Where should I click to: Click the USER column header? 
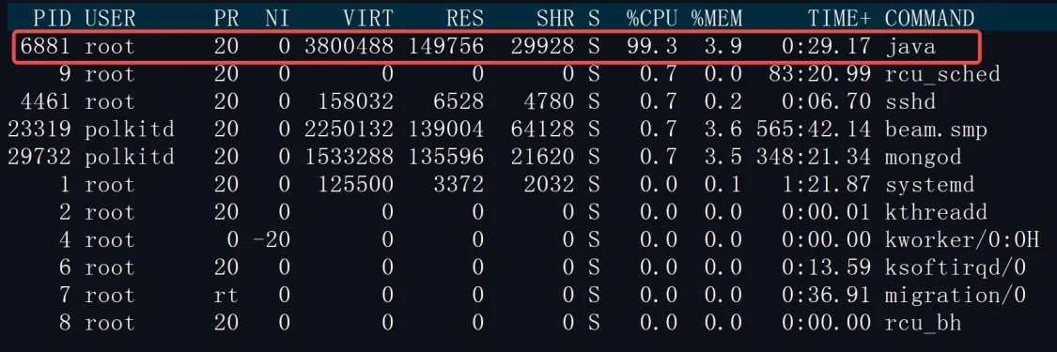click(x=111, y=18)
